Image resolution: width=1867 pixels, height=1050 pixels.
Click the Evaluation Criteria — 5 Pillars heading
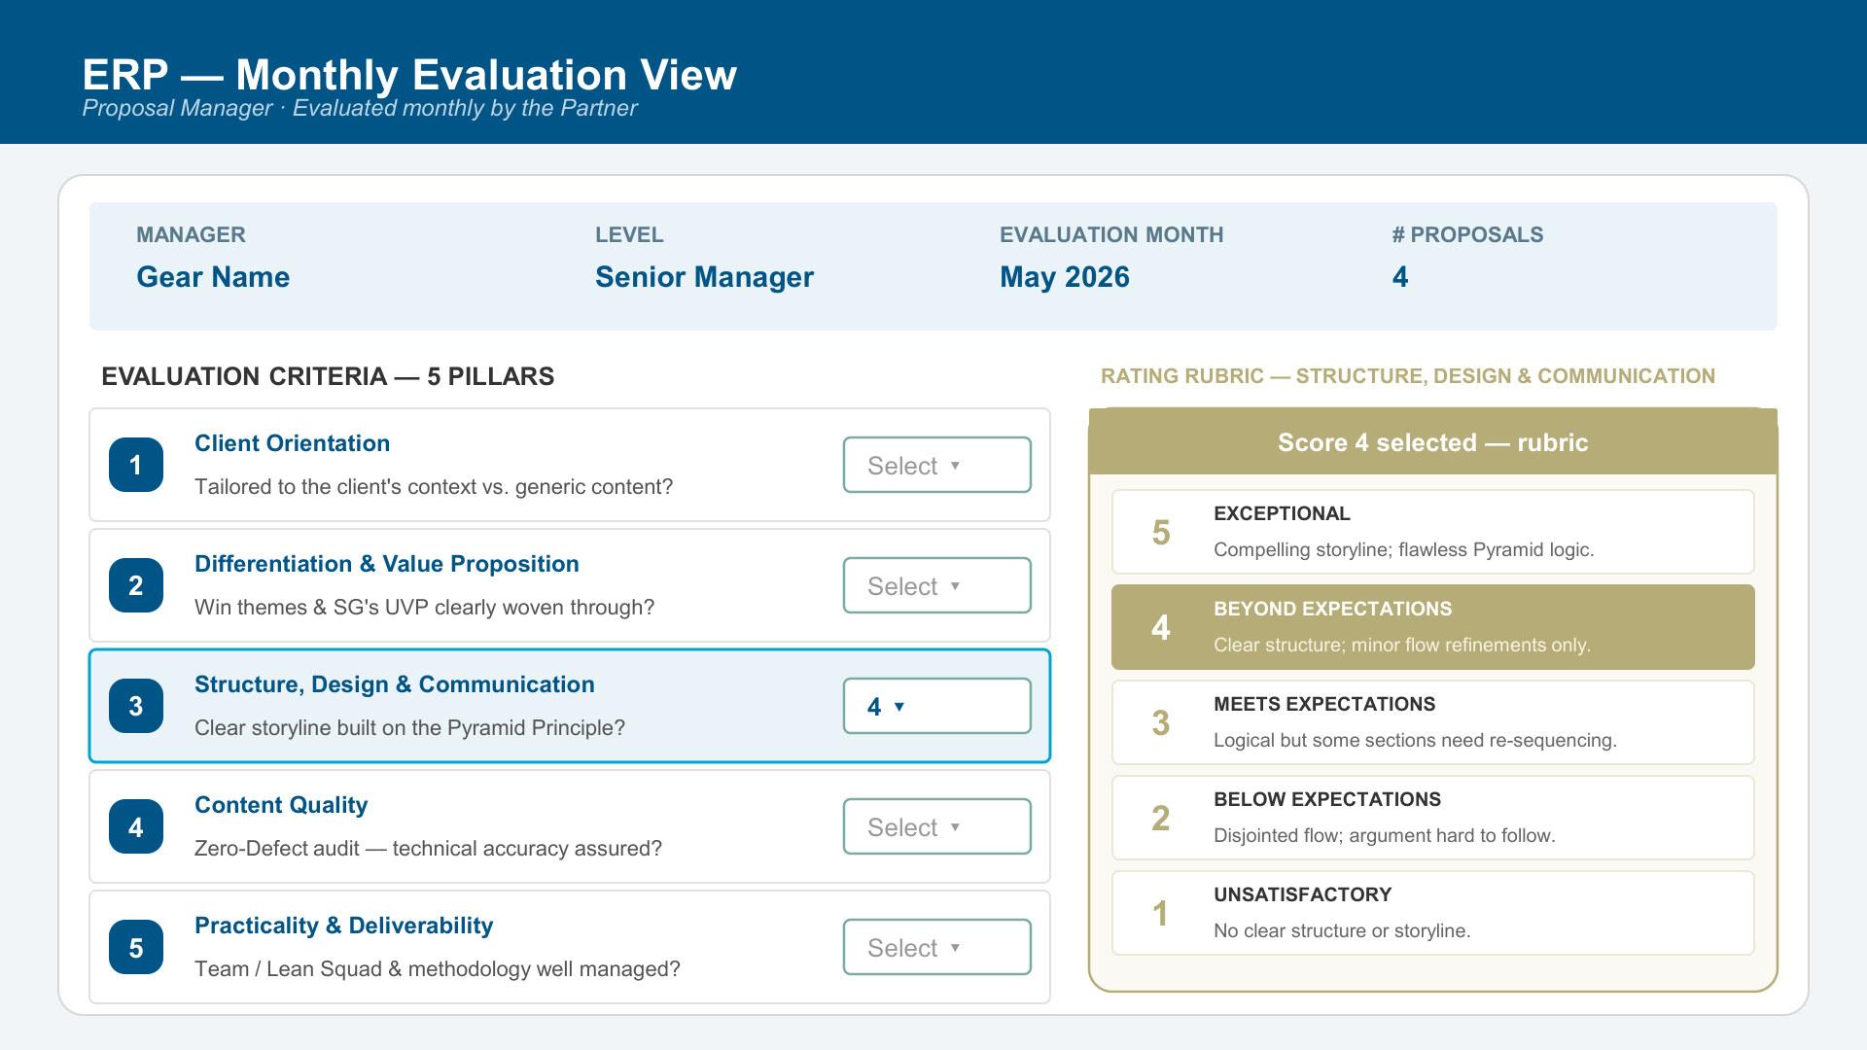(x=328, y=376)
